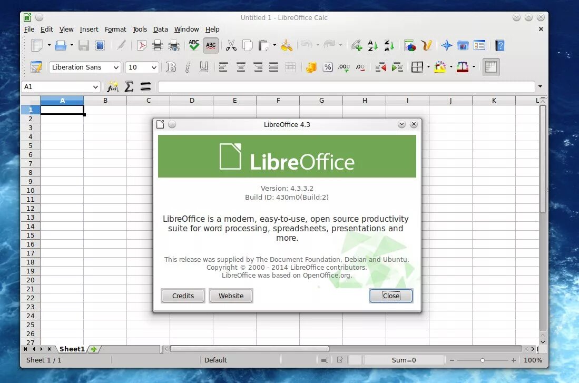Screen dimensions: 579x383
Task: Click the Paste clipboard icon
Action: pos(263,45)
